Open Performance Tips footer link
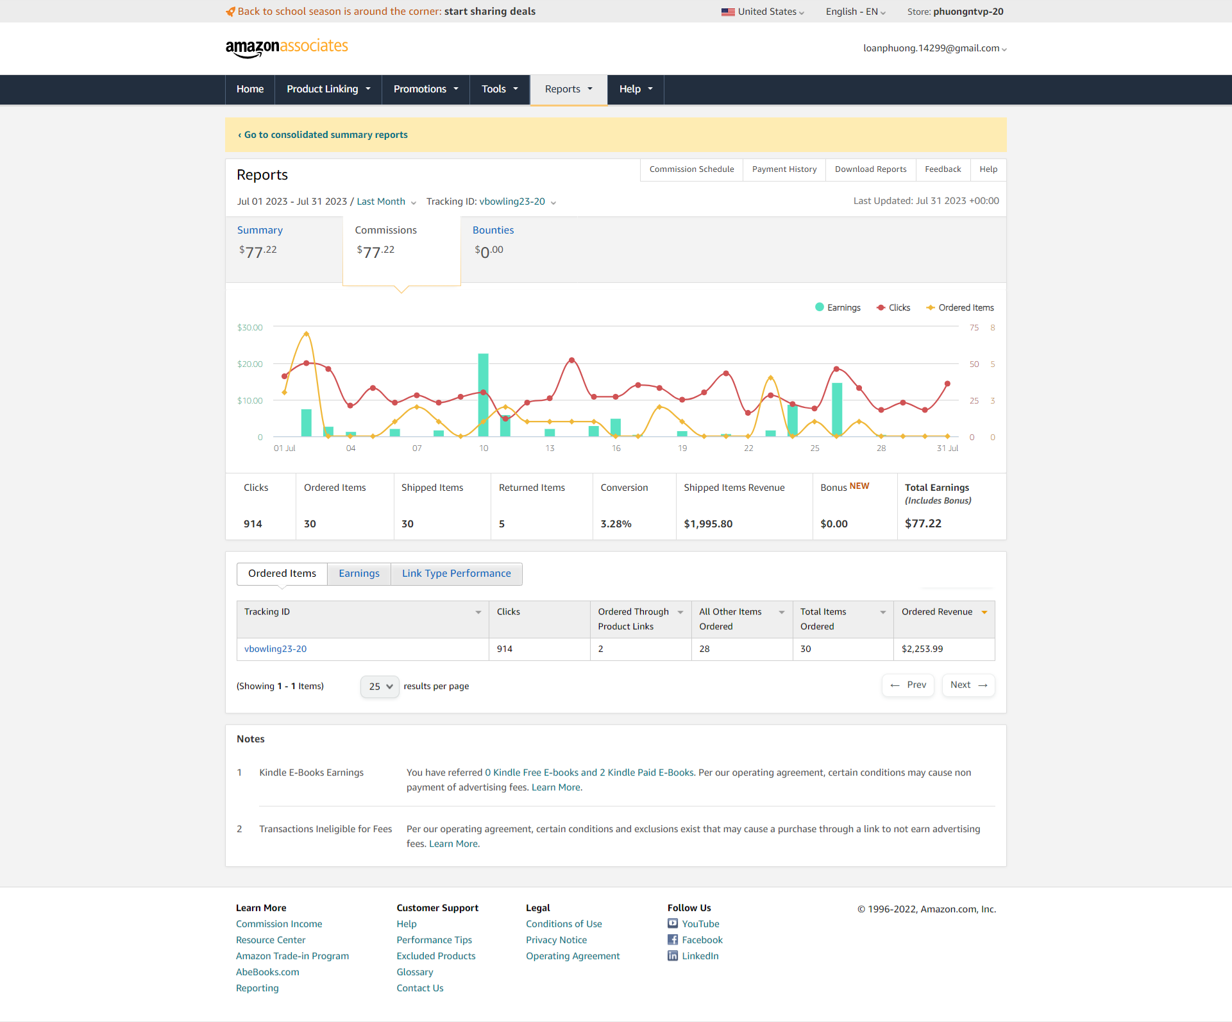The image size is (1232, 1022). pos(434,940)
